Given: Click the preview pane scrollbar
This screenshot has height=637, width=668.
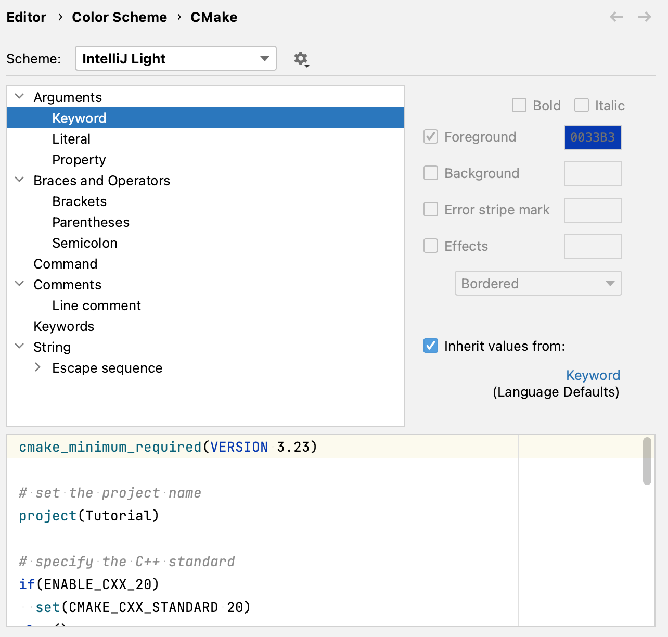Looking at the screenshot, I should [647, 461].
